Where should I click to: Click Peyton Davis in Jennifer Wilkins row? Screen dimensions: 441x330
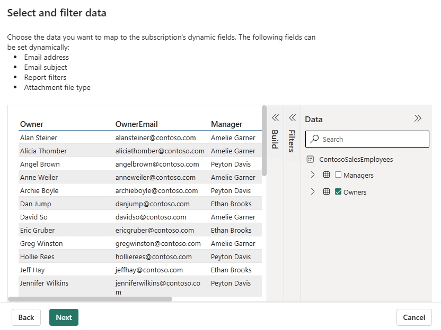point(231,283)
